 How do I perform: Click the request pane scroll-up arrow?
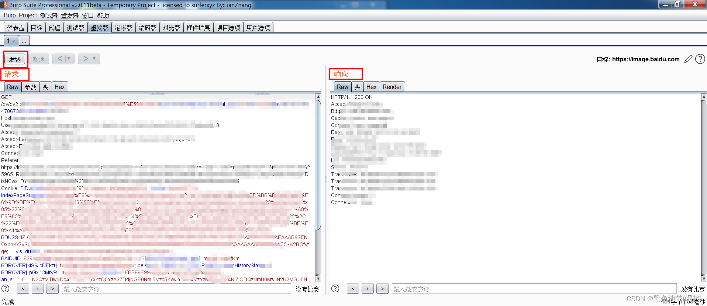[318, 97]
